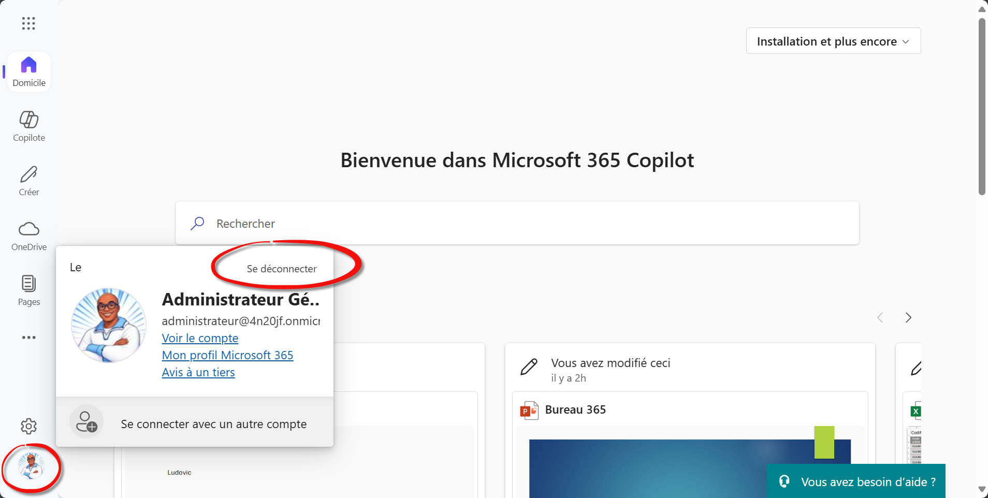Open settings gear icon
This screenshot has width=988, height=498.
(29, 426)
